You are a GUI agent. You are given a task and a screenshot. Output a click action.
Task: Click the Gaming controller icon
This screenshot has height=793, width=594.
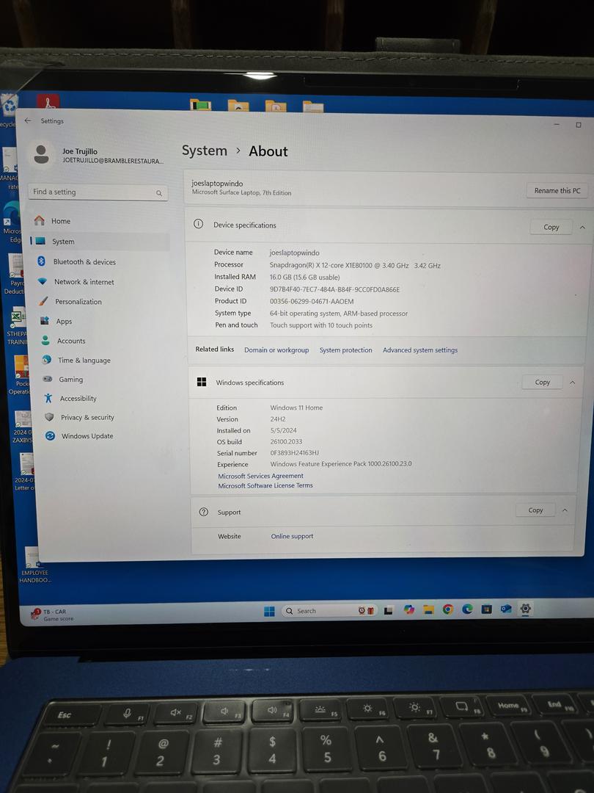pyautogui.click(x=48, y=379)
